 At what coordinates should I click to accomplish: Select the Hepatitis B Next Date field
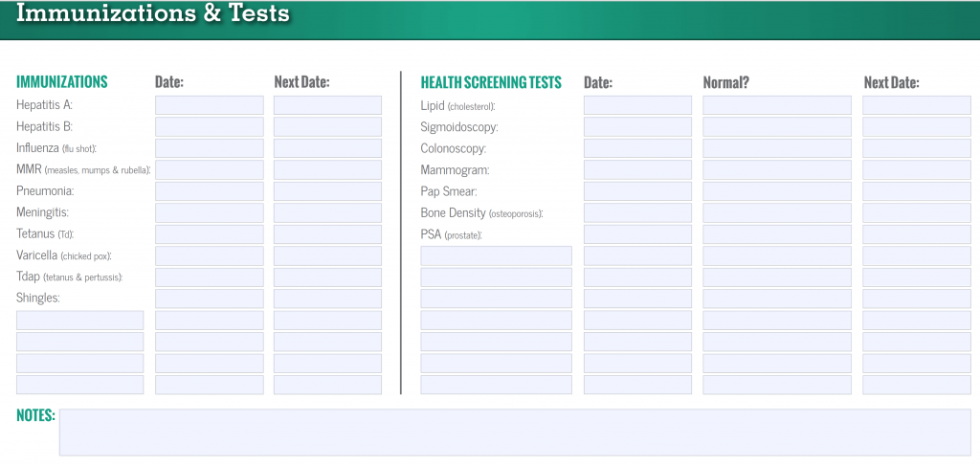pos(327,127)
